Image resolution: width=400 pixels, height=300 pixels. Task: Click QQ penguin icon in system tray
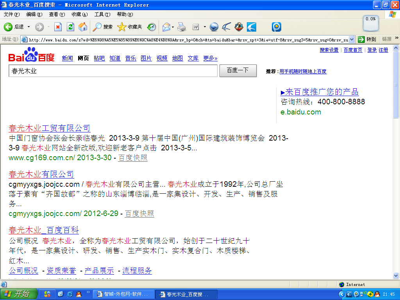click(377, 294)
